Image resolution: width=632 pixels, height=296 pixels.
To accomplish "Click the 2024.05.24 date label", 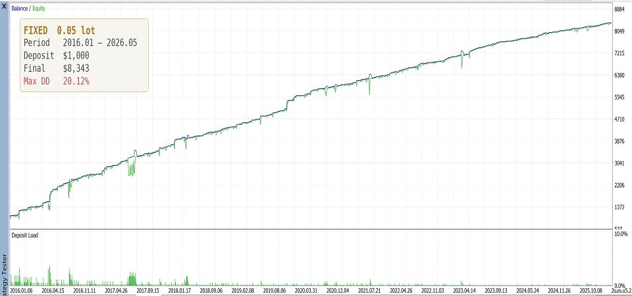I will click(527, 291).
